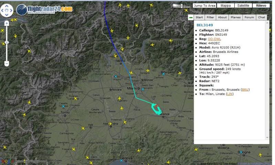Click the zoom level slider handle
The width and height of the screenshot is (275, 165).
tap(7, 42)
